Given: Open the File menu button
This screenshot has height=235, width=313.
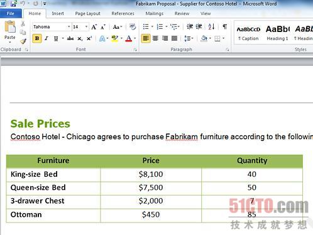Looking at the screenshot, I should click(11, 14).
